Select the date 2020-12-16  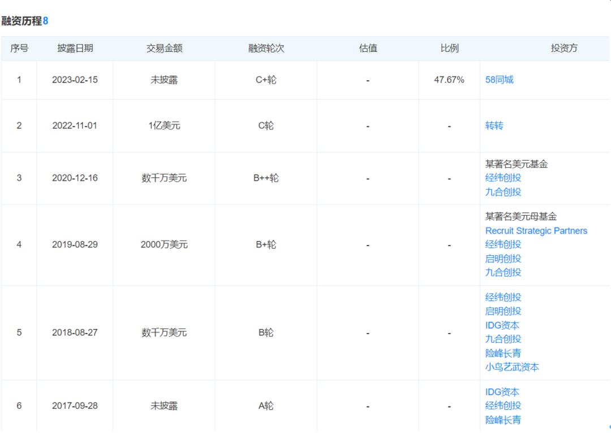tap(75, 178)
